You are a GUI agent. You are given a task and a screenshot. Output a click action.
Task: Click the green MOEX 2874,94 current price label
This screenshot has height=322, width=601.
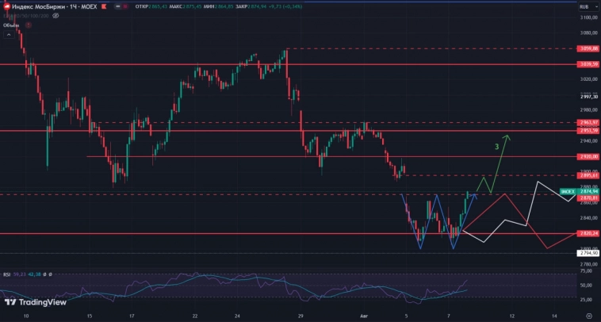coord(580,191)
